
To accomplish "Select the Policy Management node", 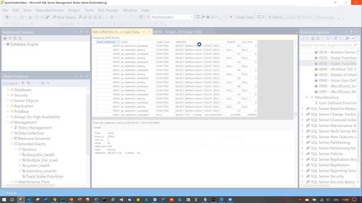I will (35, 128).
